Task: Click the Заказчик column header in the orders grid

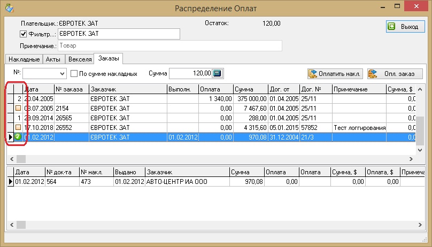Action: click(x=128, y=89)
